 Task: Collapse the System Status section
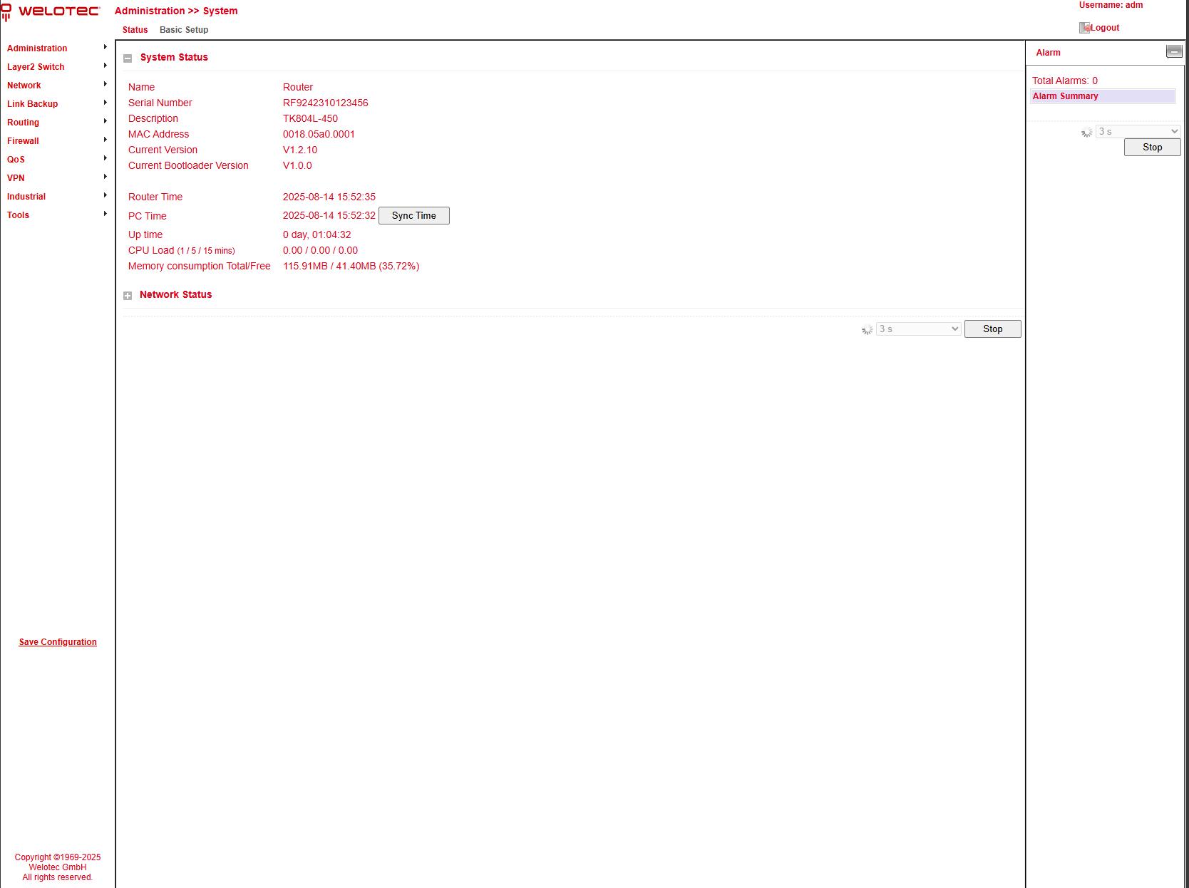128,58
